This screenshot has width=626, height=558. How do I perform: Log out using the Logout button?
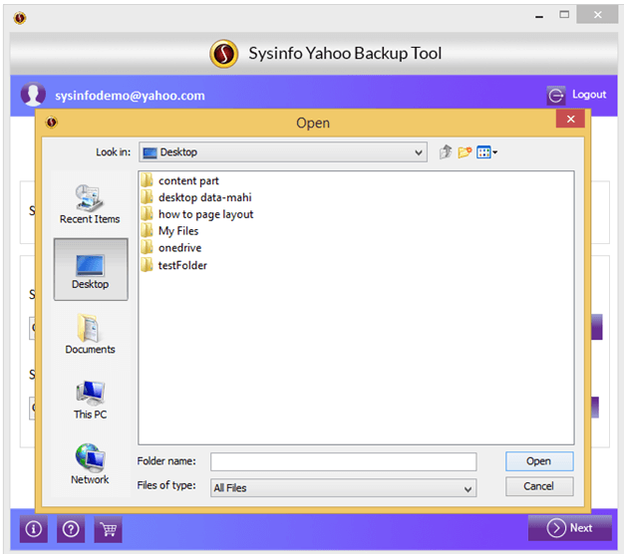coord(577,96)
